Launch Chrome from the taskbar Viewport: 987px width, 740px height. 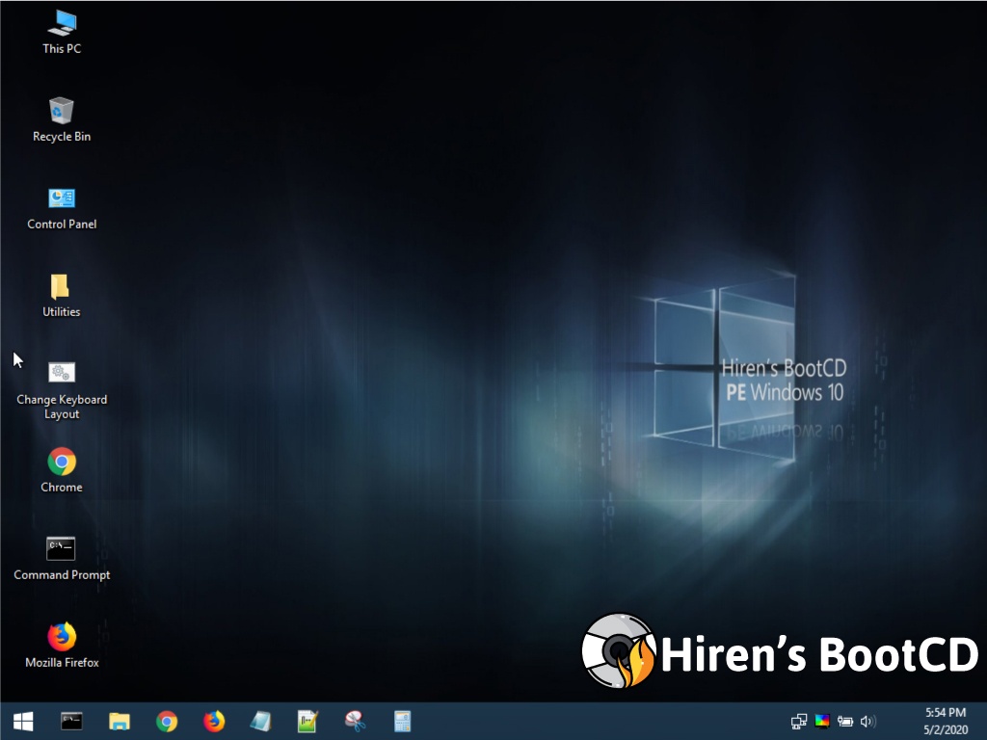pos(167,721)
